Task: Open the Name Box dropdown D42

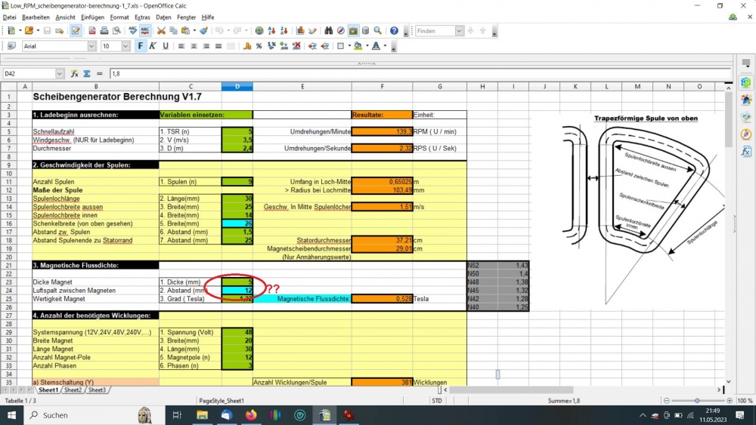Action: [60, 74]
